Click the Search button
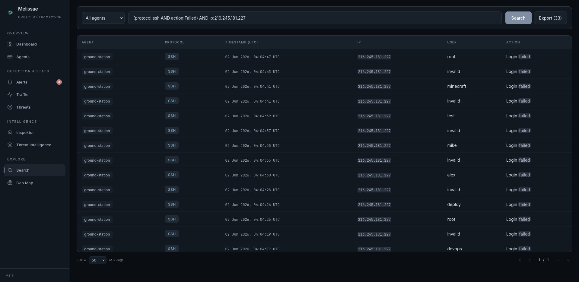 pyautogui.click(x=518, y=18)
